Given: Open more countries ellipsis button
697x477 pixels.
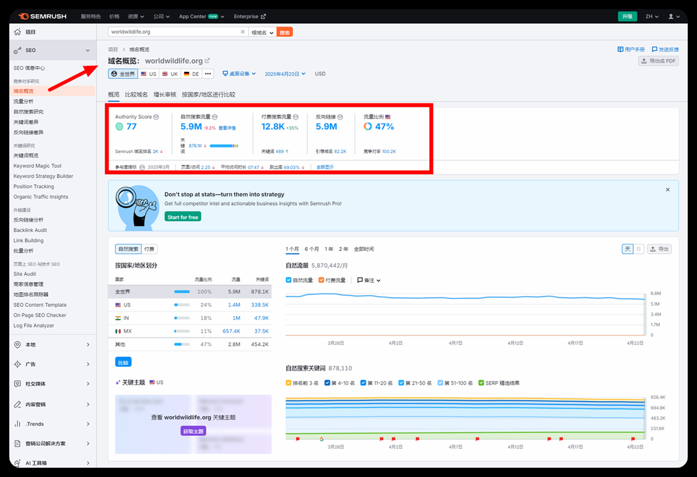Looking at the screenshot, I should tap(208, 74).
